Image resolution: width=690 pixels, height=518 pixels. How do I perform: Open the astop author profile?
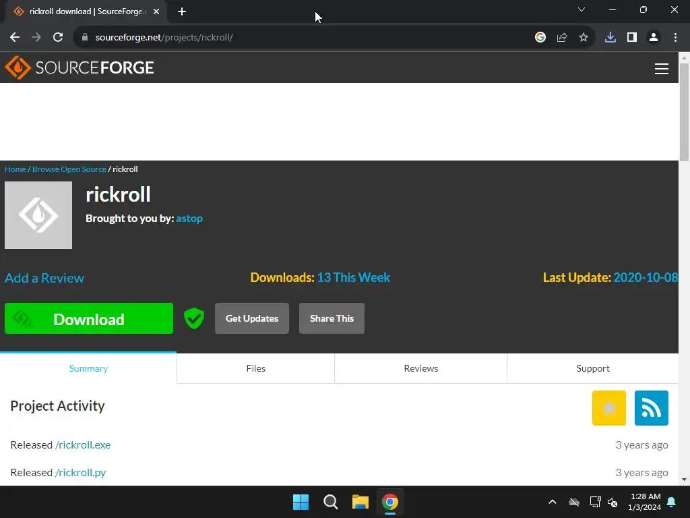click(189, 219)
